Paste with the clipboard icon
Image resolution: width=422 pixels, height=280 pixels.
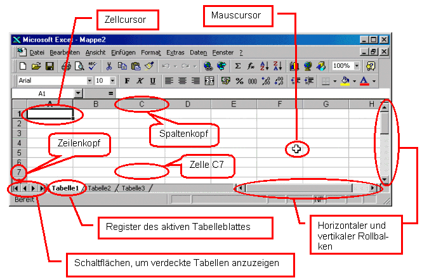136,66
